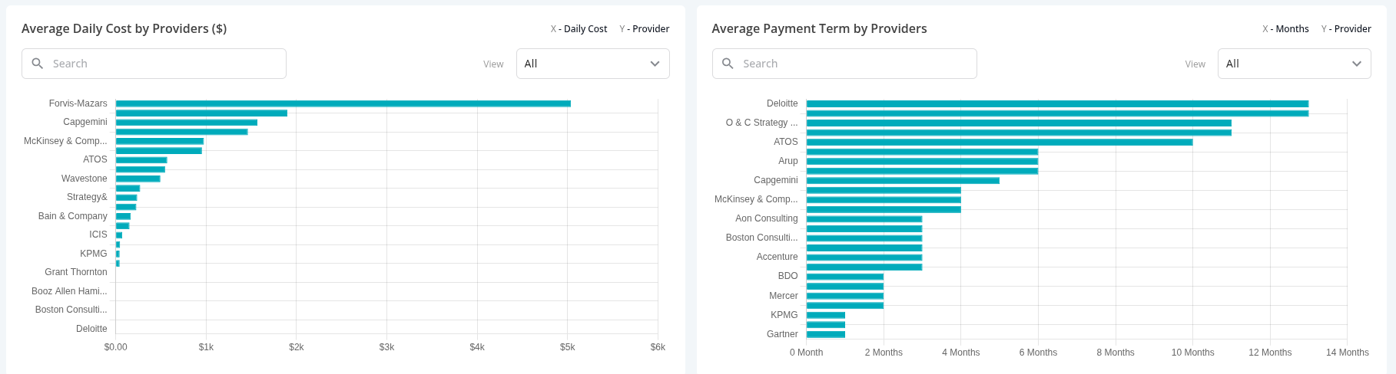Click the 'X - Months' axis legend
Viewport: 1396px width, 374px height.
pyautogui.click(x=1285, y=29)
